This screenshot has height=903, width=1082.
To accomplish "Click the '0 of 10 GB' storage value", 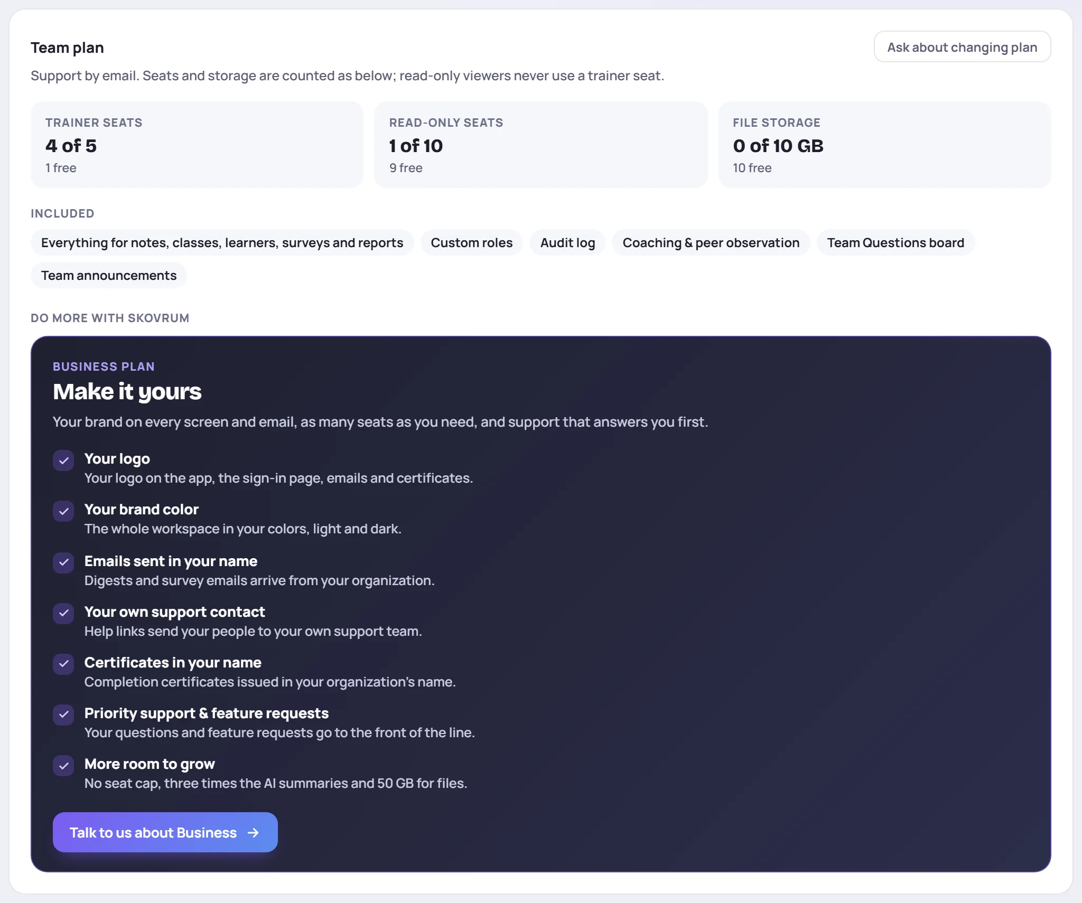I will coord(778,146).
